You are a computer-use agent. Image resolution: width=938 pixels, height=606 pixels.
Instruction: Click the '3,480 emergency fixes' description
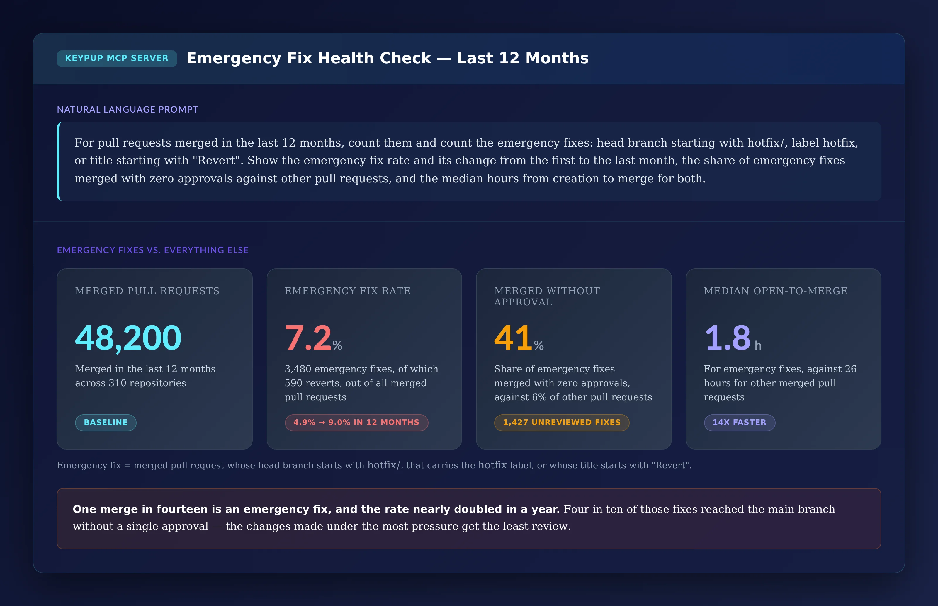(361, 383)
